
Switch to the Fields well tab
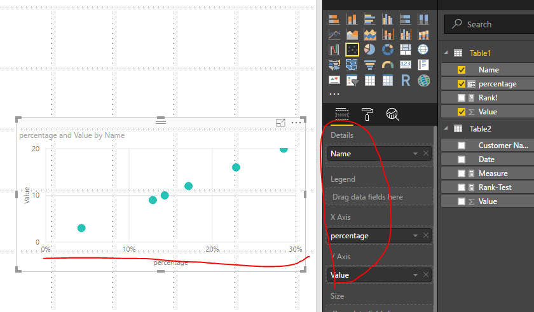click(341, 114)
